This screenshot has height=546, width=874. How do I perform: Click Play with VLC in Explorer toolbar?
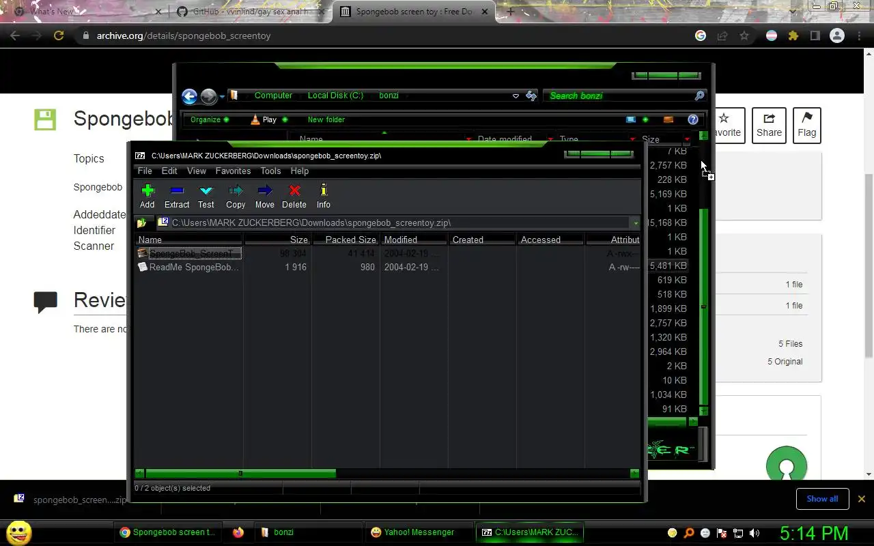[x=264, y=119]
